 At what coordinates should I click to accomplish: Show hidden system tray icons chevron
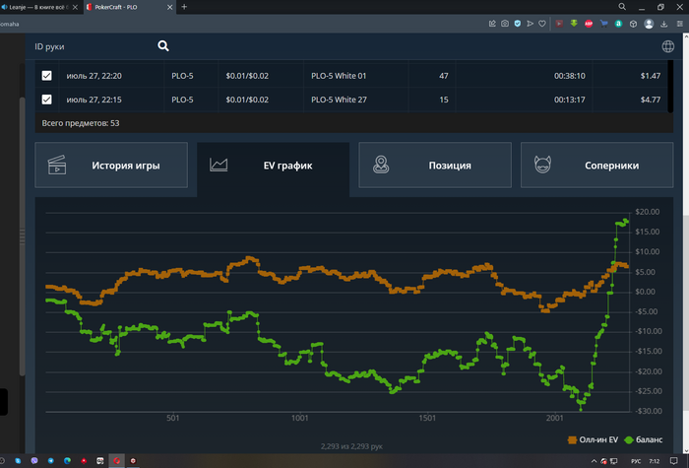click(594, 461)
